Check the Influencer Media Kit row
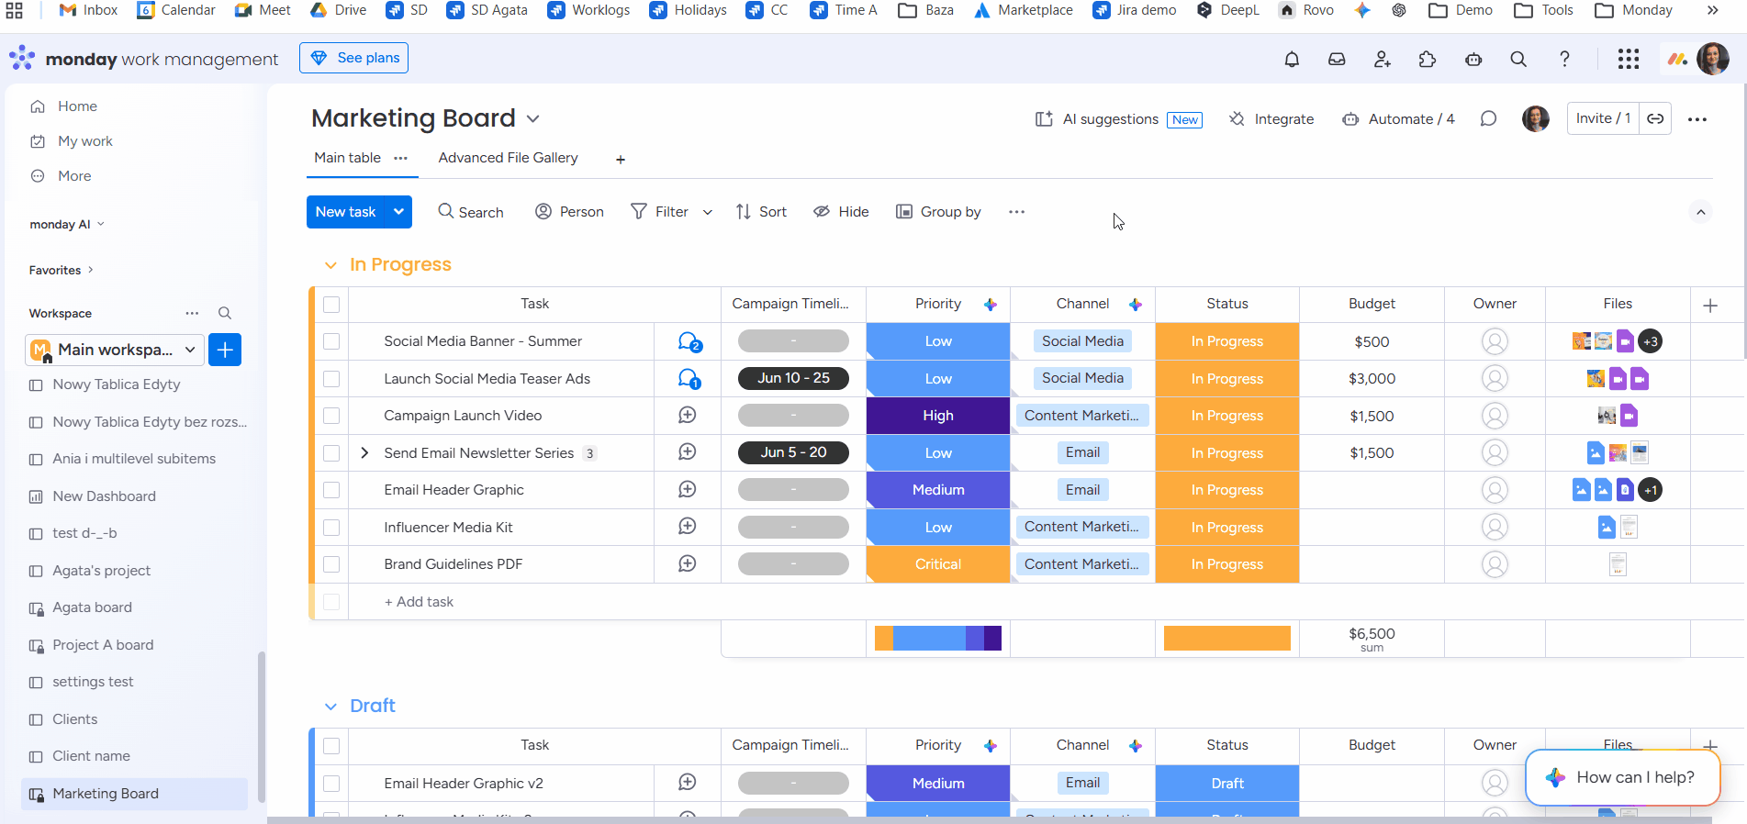Viewport: 1747px width, 824px height. coord(331,528)
